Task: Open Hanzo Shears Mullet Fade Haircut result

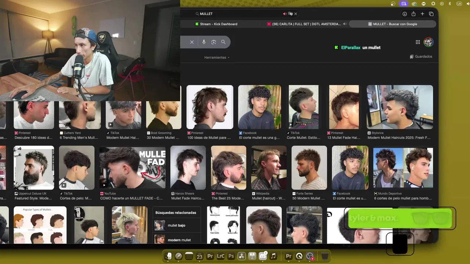Action: coord(188,168)
